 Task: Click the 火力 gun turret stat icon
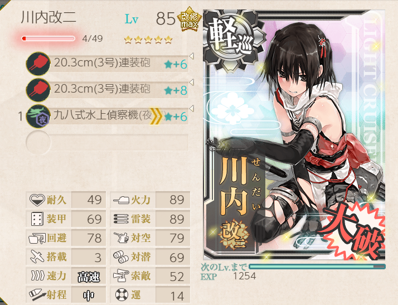[x=122, y=200]
